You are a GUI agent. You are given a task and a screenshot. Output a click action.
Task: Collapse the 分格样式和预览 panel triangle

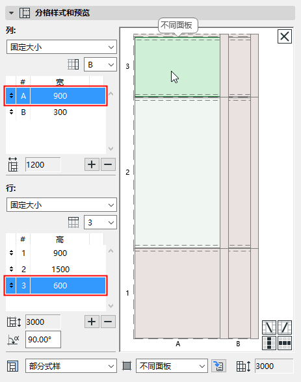(x=11, y=13)
